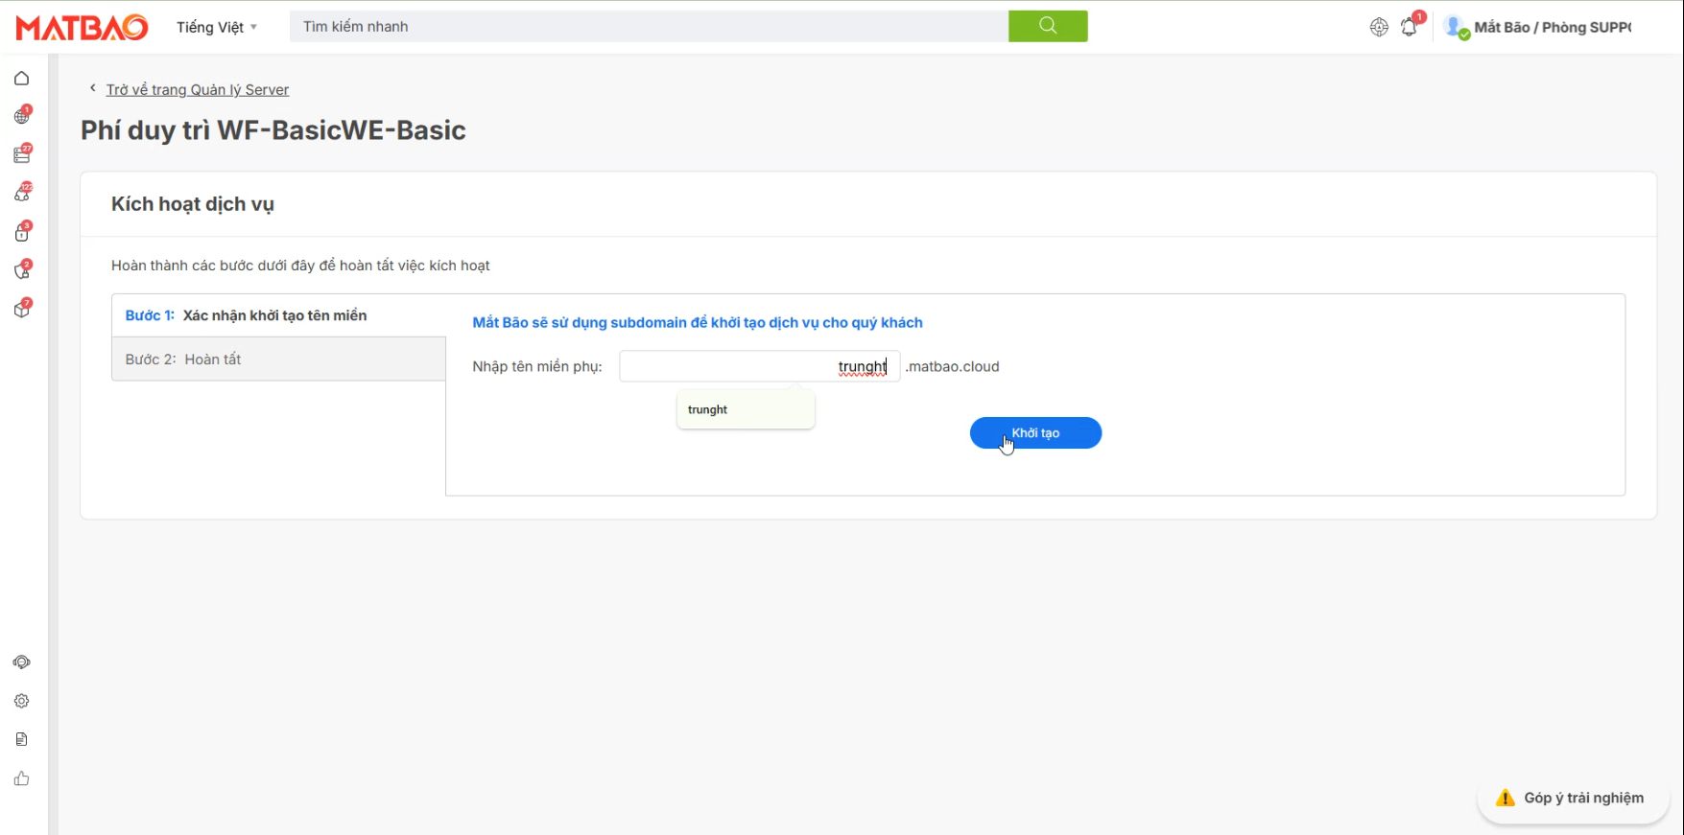Viewport: 1684px width, 835px height.
Task: Open the server icon with badge 27
Action: (x=22, y=155)
